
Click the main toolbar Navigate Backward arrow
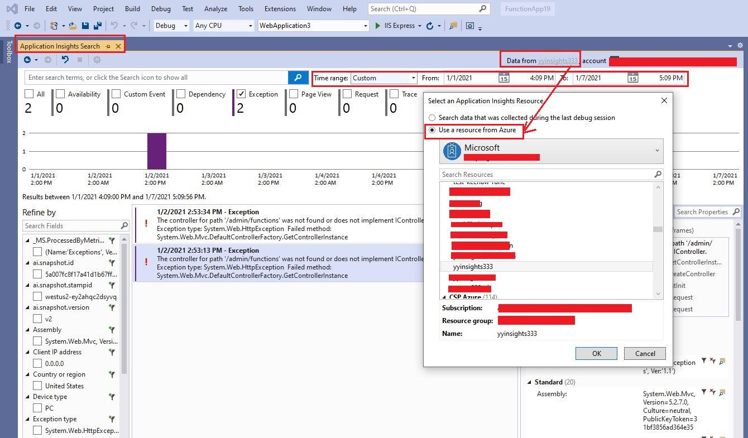pos(18,26)
